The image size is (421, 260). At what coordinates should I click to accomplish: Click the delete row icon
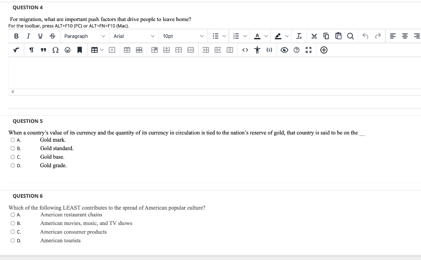coord(191,50)
